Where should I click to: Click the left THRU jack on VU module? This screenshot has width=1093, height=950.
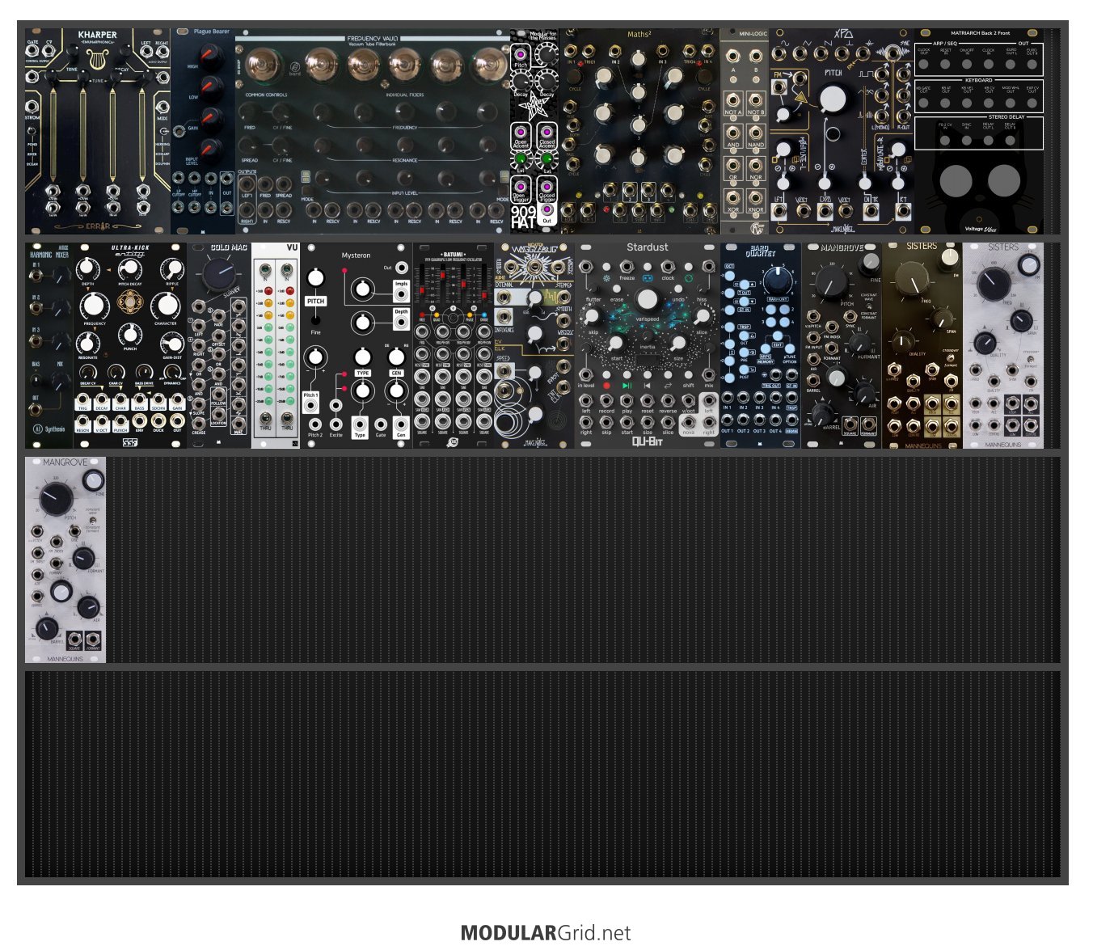click(x=264, y=418)
